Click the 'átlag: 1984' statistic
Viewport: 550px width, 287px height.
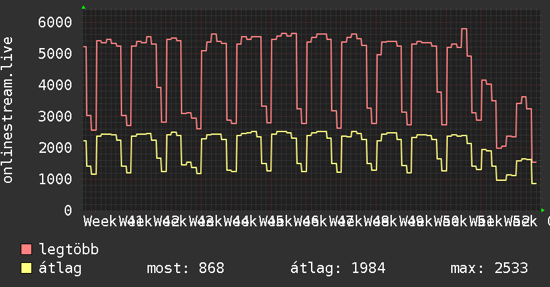coord(338,268)
